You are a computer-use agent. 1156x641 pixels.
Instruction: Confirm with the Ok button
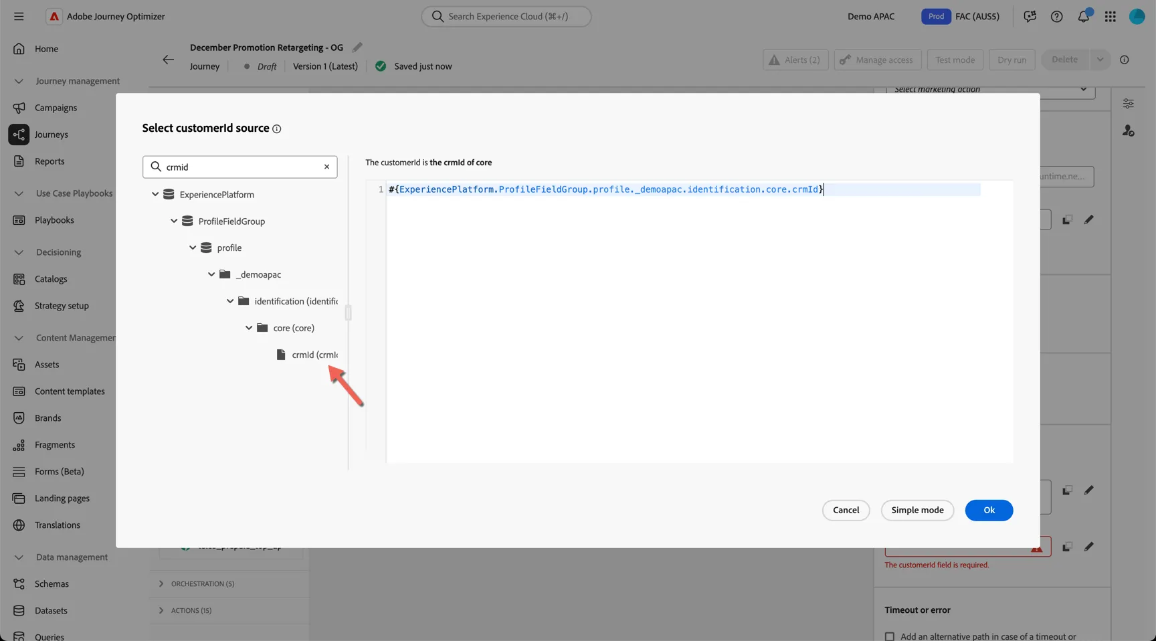coord(989,510)
